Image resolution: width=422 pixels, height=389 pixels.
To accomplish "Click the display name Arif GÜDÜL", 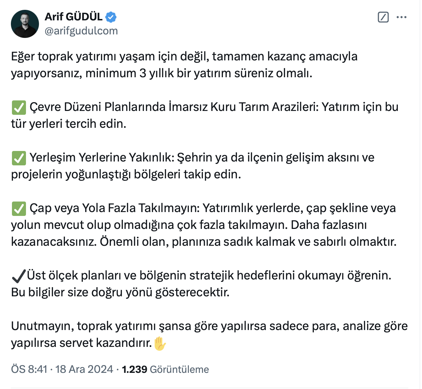I will click(x=74, y=17).
